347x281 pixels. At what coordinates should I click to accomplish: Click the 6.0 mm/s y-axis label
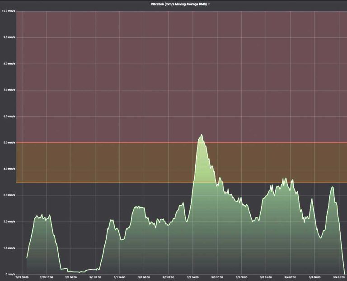9,116
